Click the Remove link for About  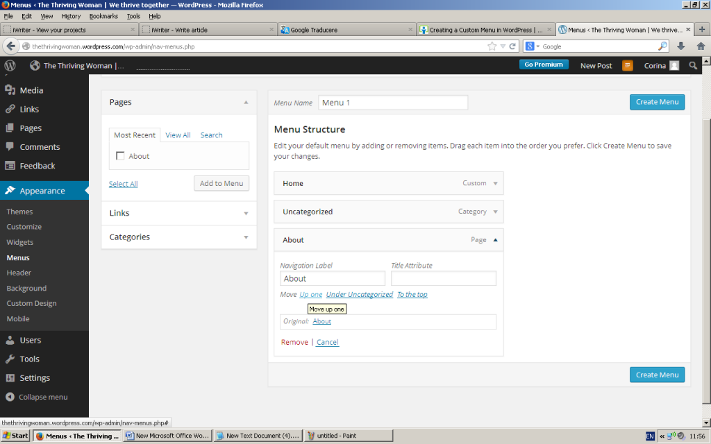point(294,342)
